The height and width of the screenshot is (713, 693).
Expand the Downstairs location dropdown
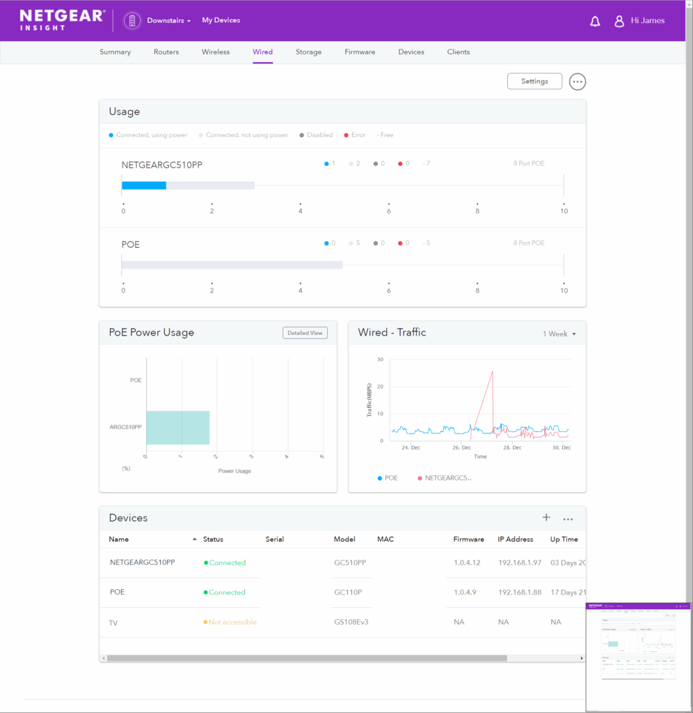(x=169, y=21)
